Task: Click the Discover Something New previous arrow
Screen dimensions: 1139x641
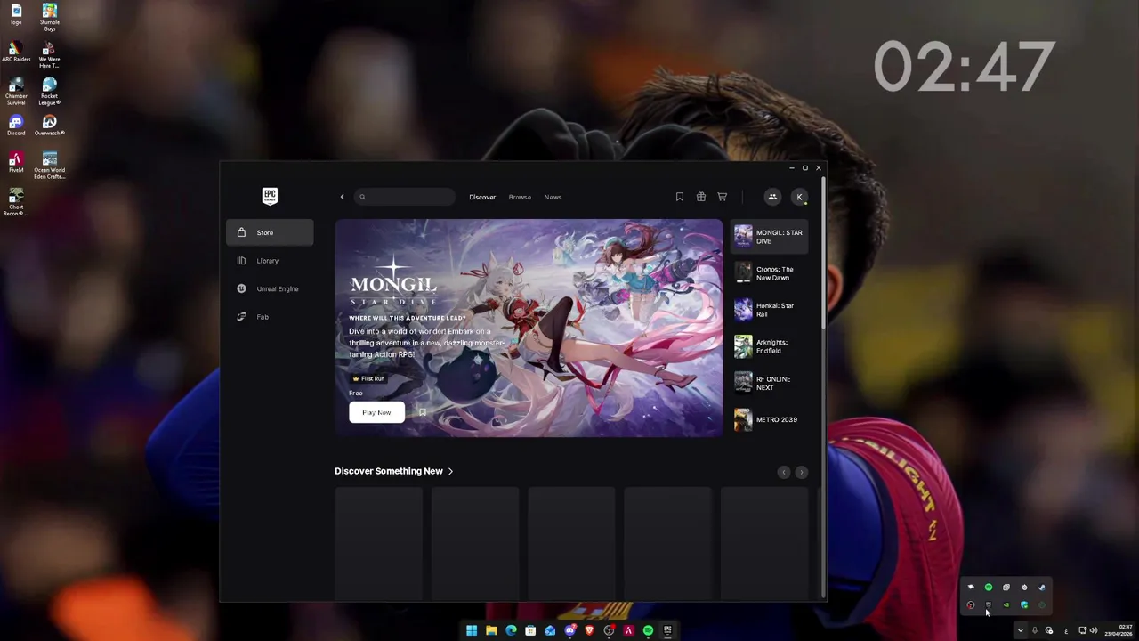Action: [784, 472]
